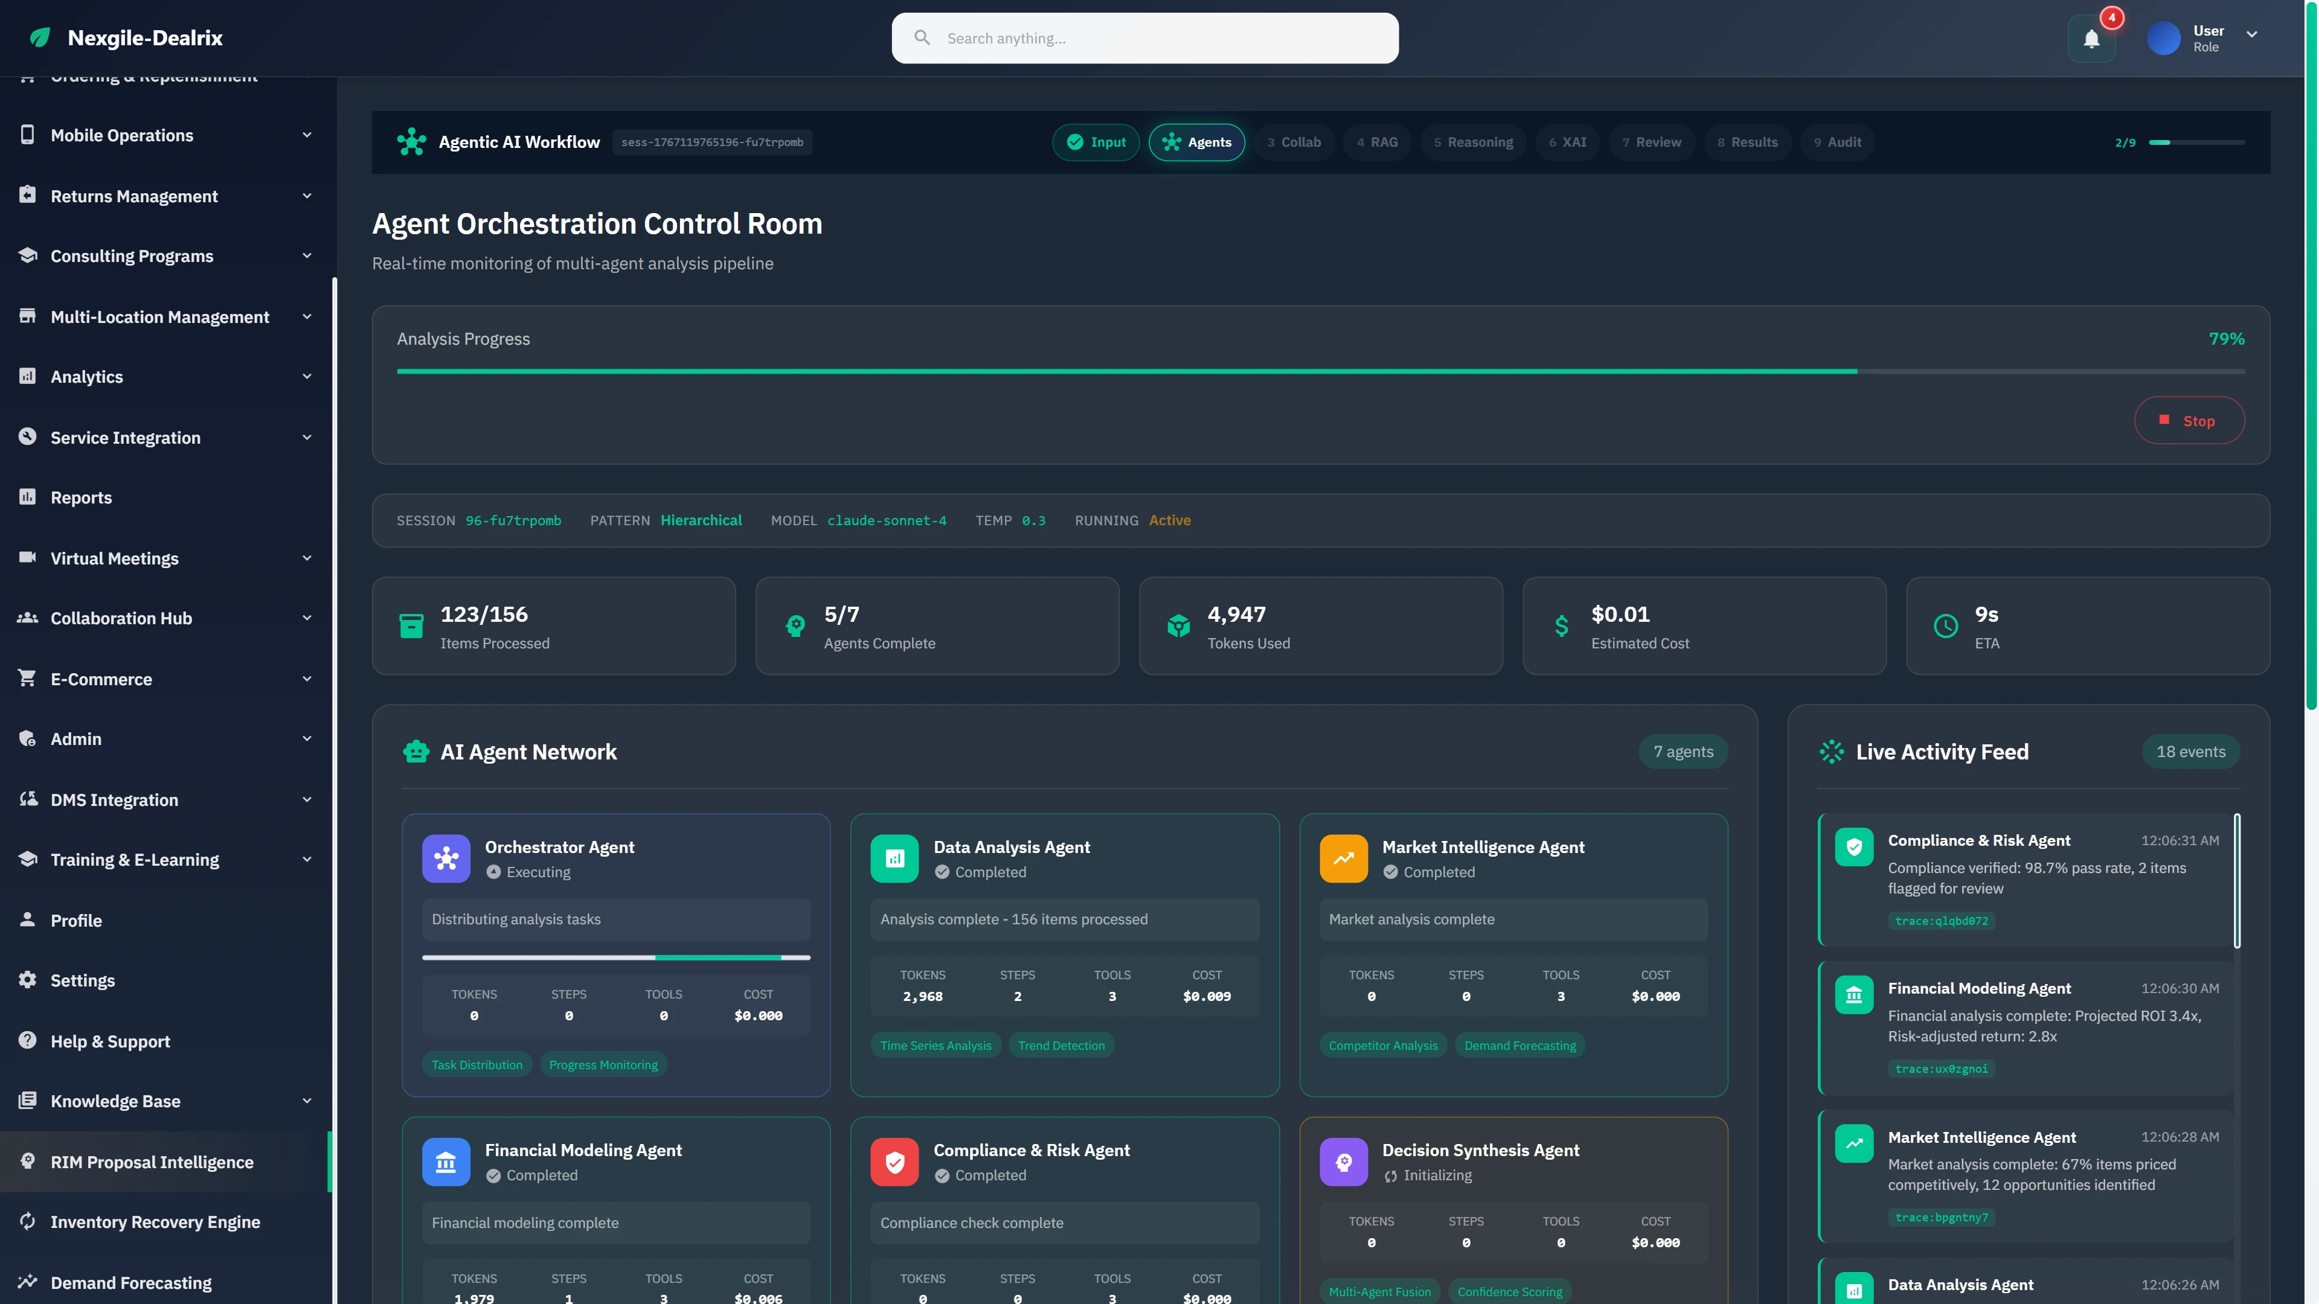
Task: Toggle the Time Series Analysis capability tag
Action: (x=936, y=1045)
